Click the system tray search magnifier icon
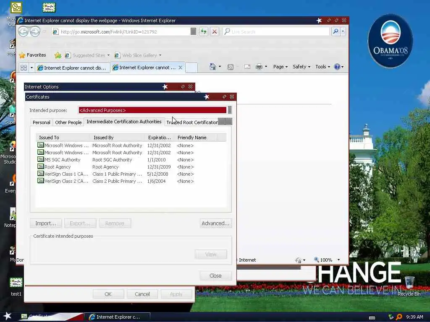430x322 pixels. 399,317
